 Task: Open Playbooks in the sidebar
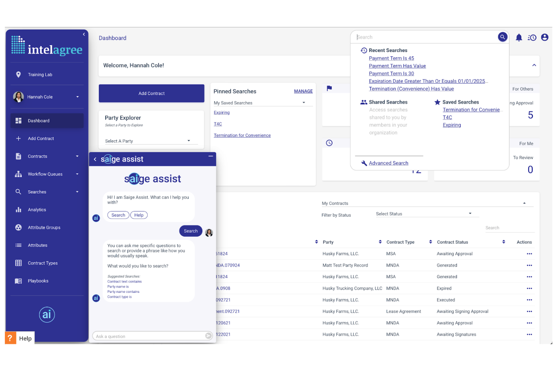pos(38,281)
